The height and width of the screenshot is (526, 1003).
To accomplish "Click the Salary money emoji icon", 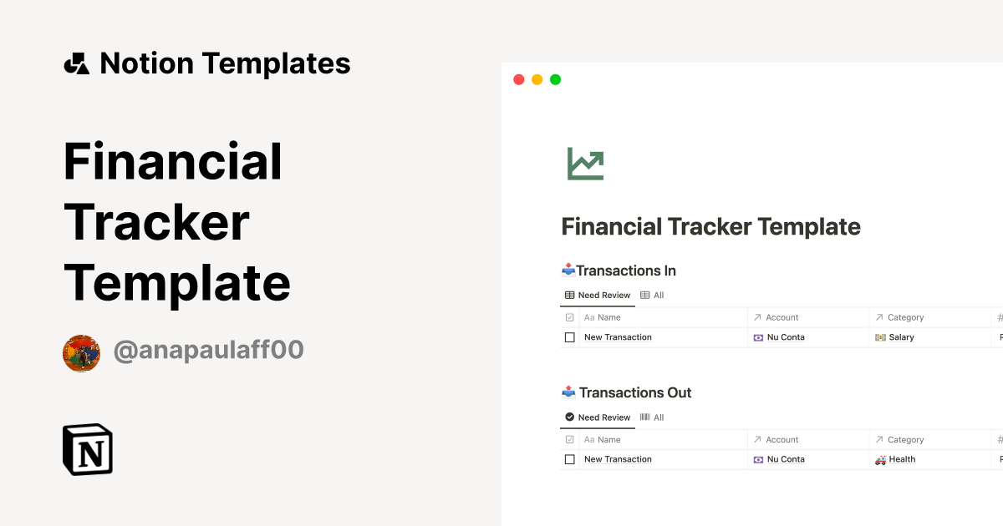I will (x=882, y=336).
